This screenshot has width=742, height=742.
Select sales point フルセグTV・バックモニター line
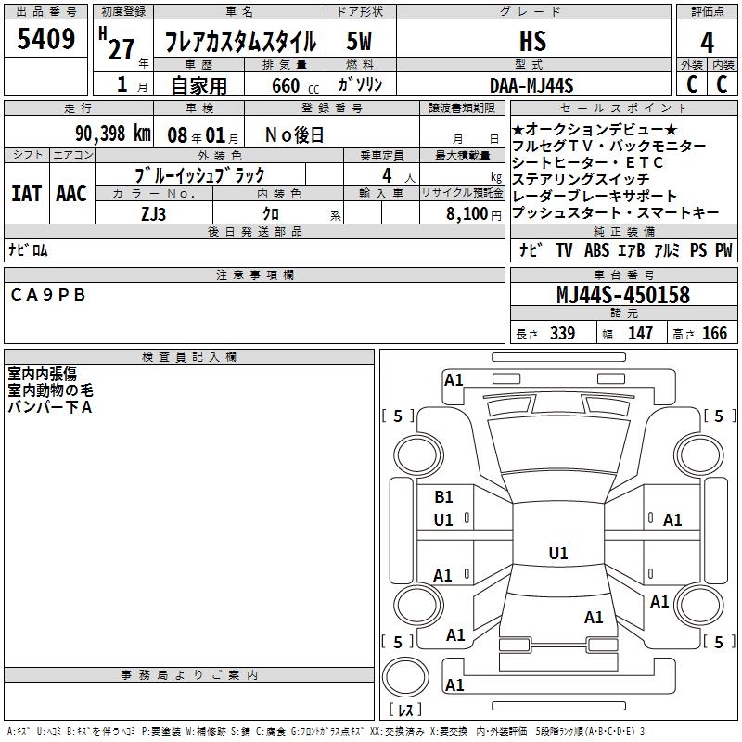(609, 146)
